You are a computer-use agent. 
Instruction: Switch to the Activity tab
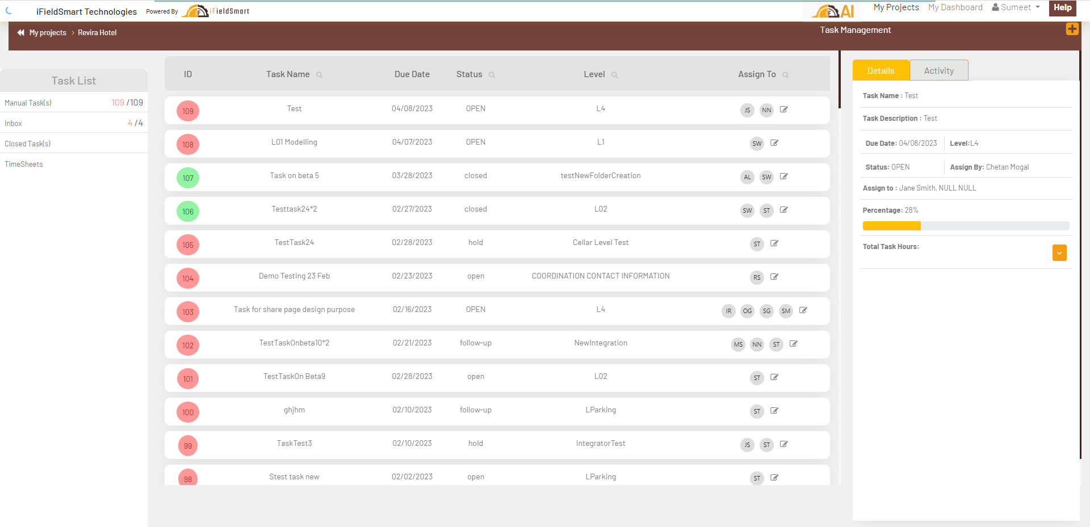[x=939, y=70]
